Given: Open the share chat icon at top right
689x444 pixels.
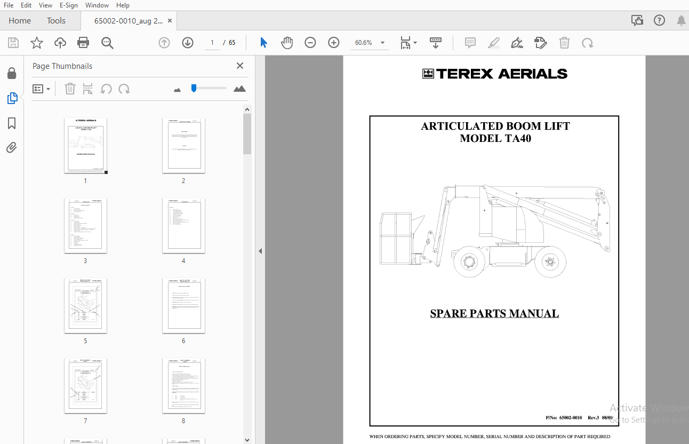Looking at the screenshot, I should [637, 20].
